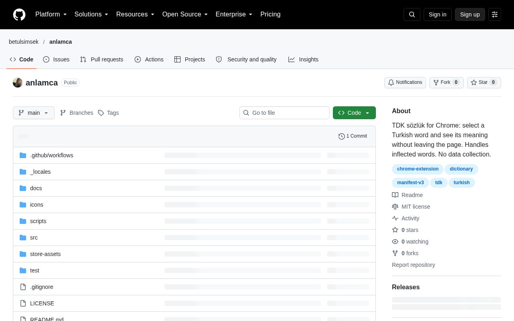Switch to the Actions tab

pos(149,59)
